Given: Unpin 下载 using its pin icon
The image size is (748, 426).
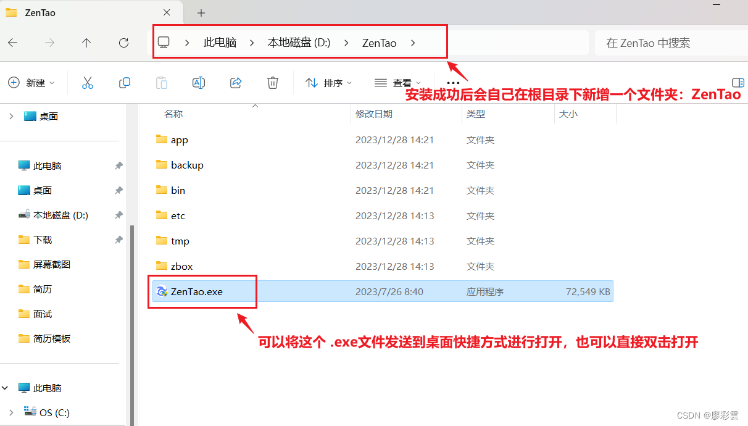Looking at the screenshot, I should pyautogui.click(x=118, y=240).
